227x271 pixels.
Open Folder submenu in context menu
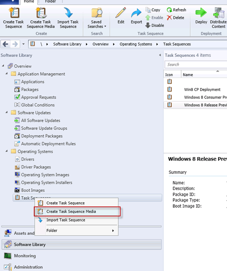[76, 230]
